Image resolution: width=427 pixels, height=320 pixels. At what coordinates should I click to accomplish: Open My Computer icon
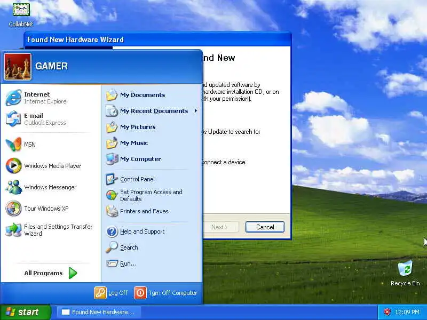tap(112, 159)
